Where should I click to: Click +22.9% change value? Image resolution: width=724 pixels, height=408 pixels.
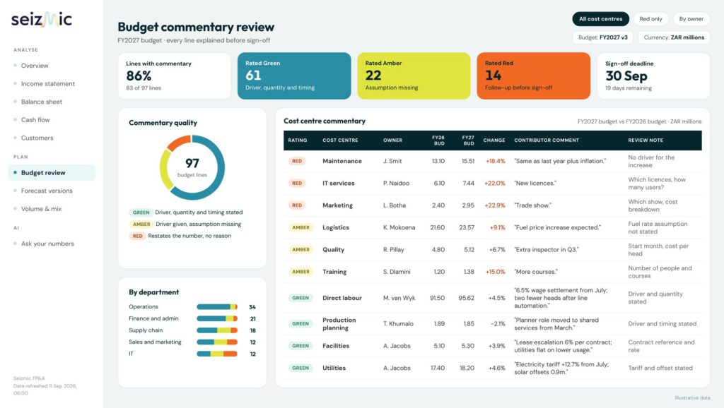[494, 205]
